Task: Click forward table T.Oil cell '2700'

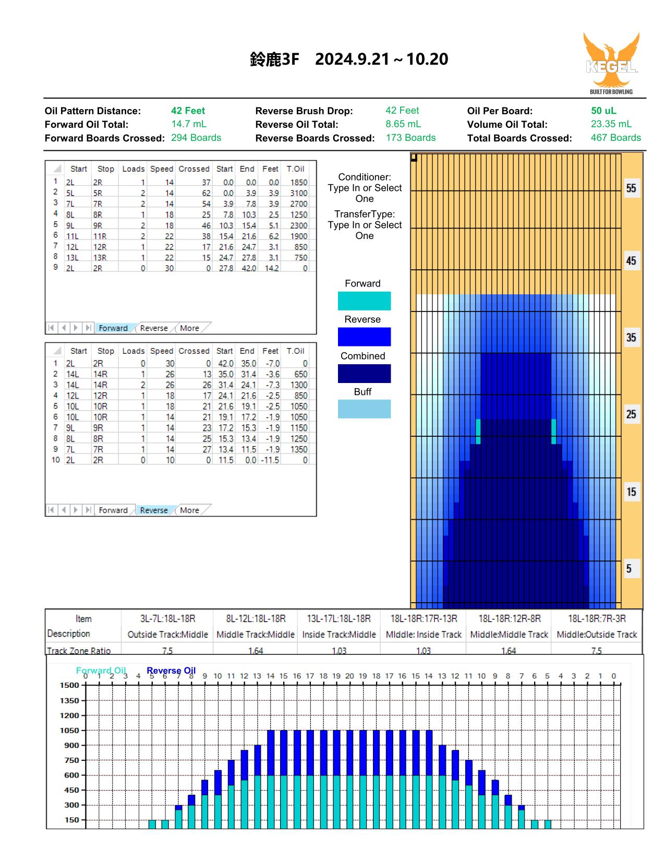Action: 299,204
